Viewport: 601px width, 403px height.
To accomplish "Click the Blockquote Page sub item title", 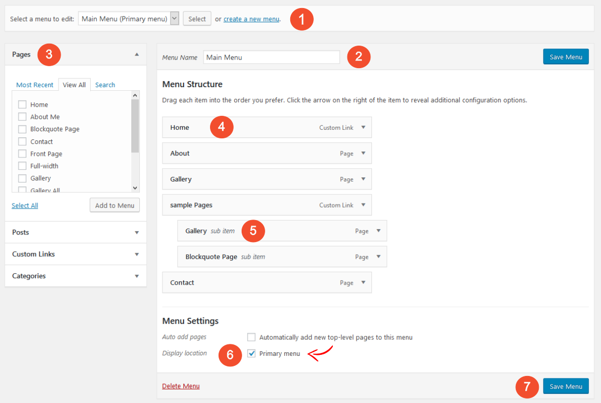I will (211, 257).
